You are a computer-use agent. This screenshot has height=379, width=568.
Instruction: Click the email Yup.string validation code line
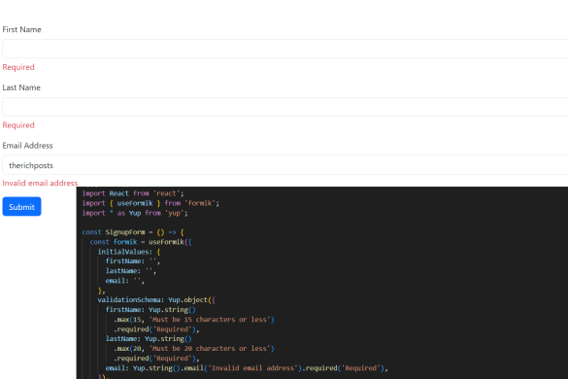click(247, 368)
